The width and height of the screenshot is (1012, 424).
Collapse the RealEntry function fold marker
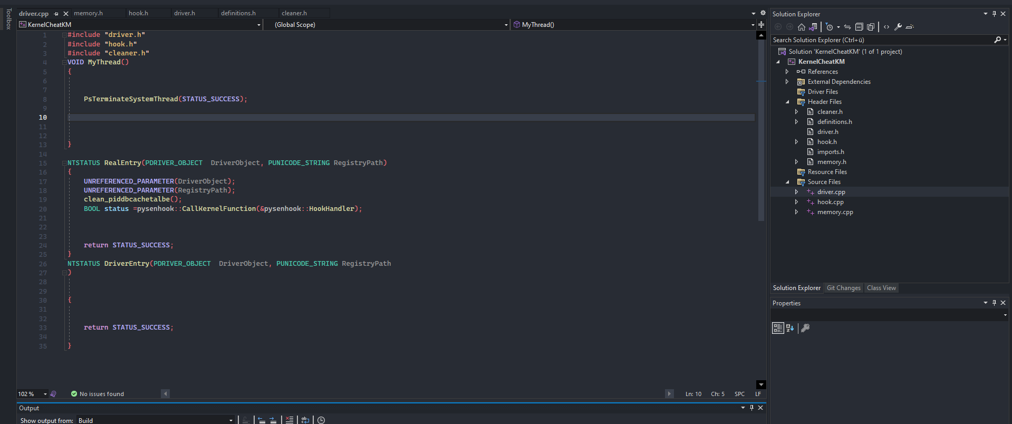click(x=64, y=163)
